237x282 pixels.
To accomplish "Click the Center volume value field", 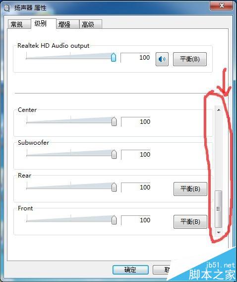I will click(x=136, y=122).
